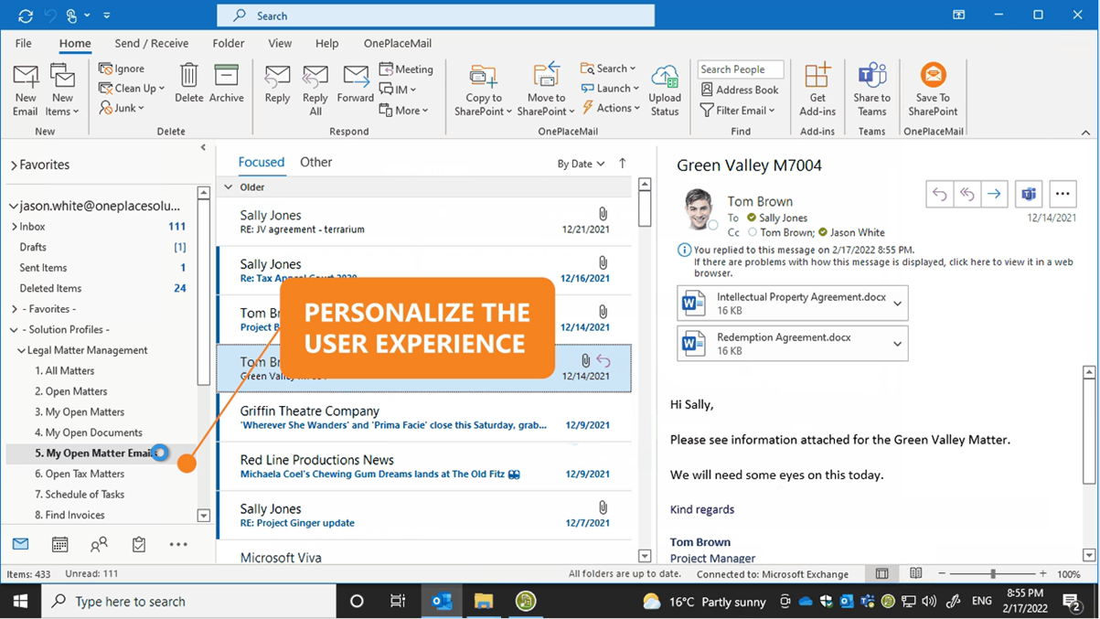Collapse Legal Matter Management folder
This screenshot has height=619, width=1100.
tap(21, 350)
